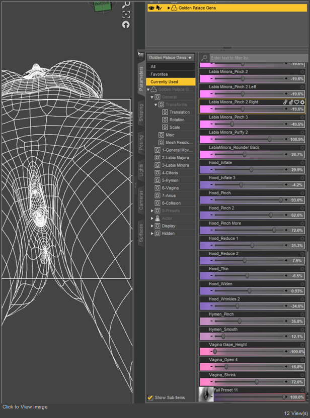Screen dimensions: 310x418
Task: Click the viewport reset arrow icon
Action: (x=126, y=25)
